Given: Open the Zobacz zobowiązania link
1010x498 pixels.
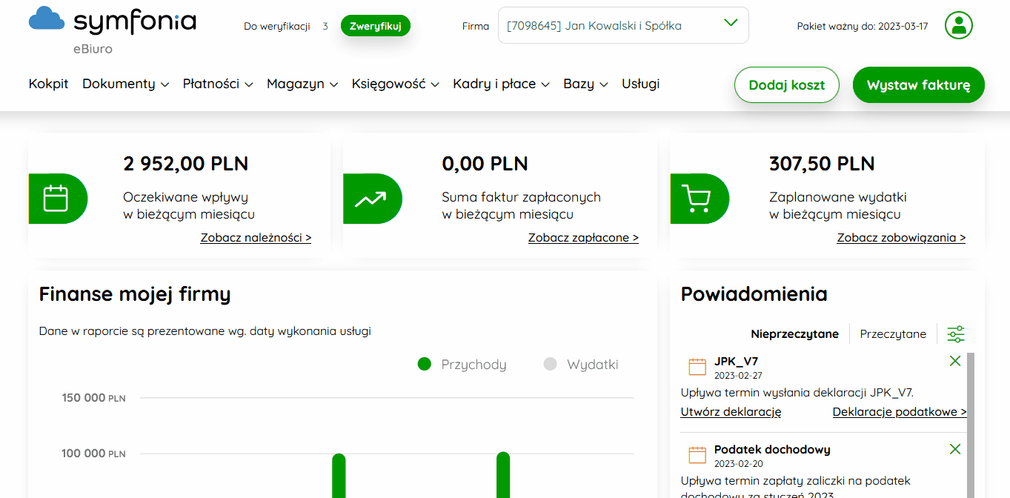Looking at the screenshot, I should pos(901,238).
